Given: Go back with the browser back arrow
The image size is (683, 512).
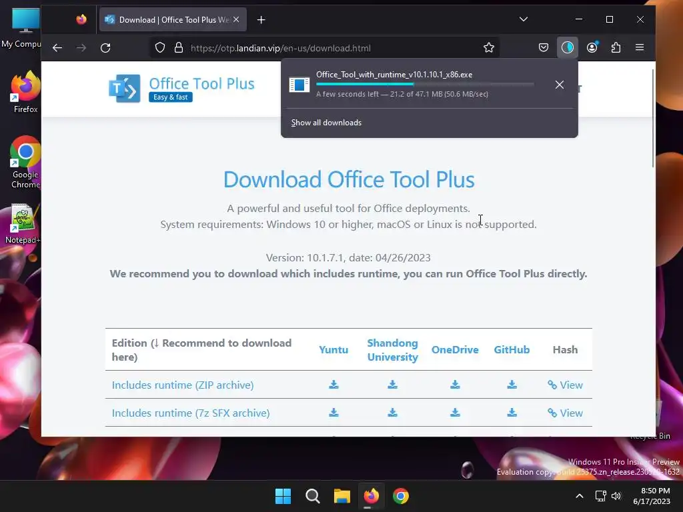Looking at the screenshot, I should click(57, 48).
